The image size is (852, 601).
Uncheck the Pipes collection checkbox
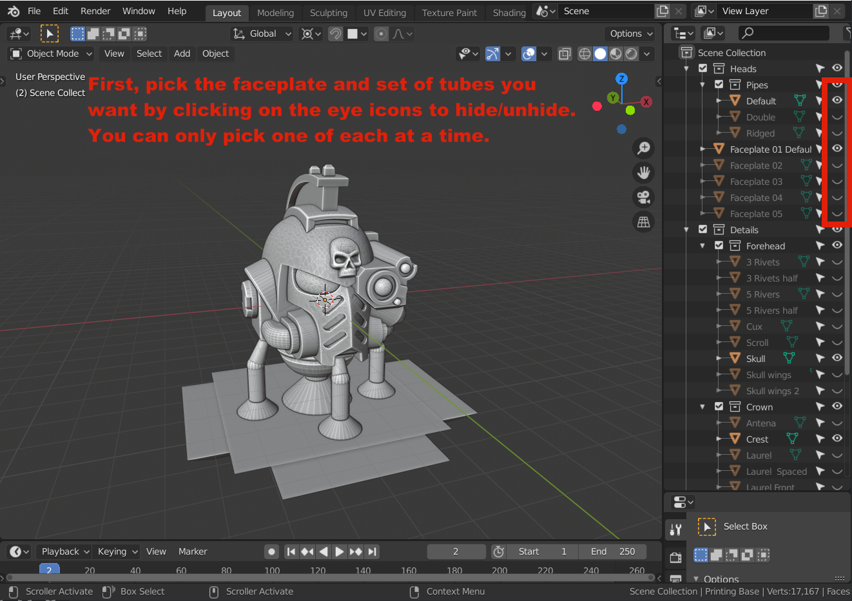[x=719, y=84]
